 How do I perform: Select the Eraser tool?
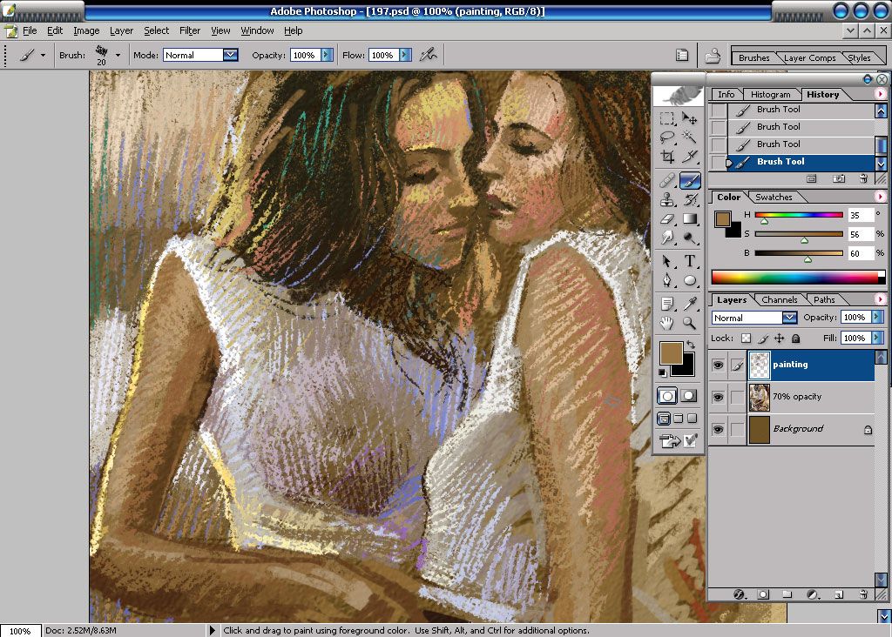pos(667,218)
